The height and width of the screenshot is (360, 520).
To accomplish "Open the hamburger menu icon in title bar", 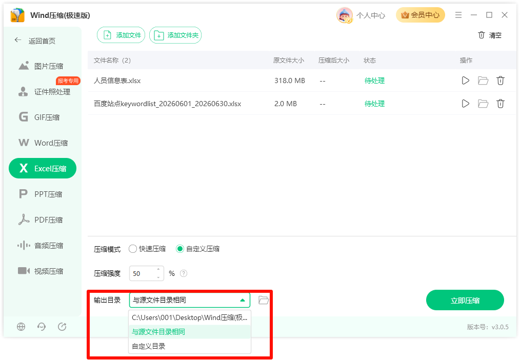I will pyautogui.click(x=458, y=15).
